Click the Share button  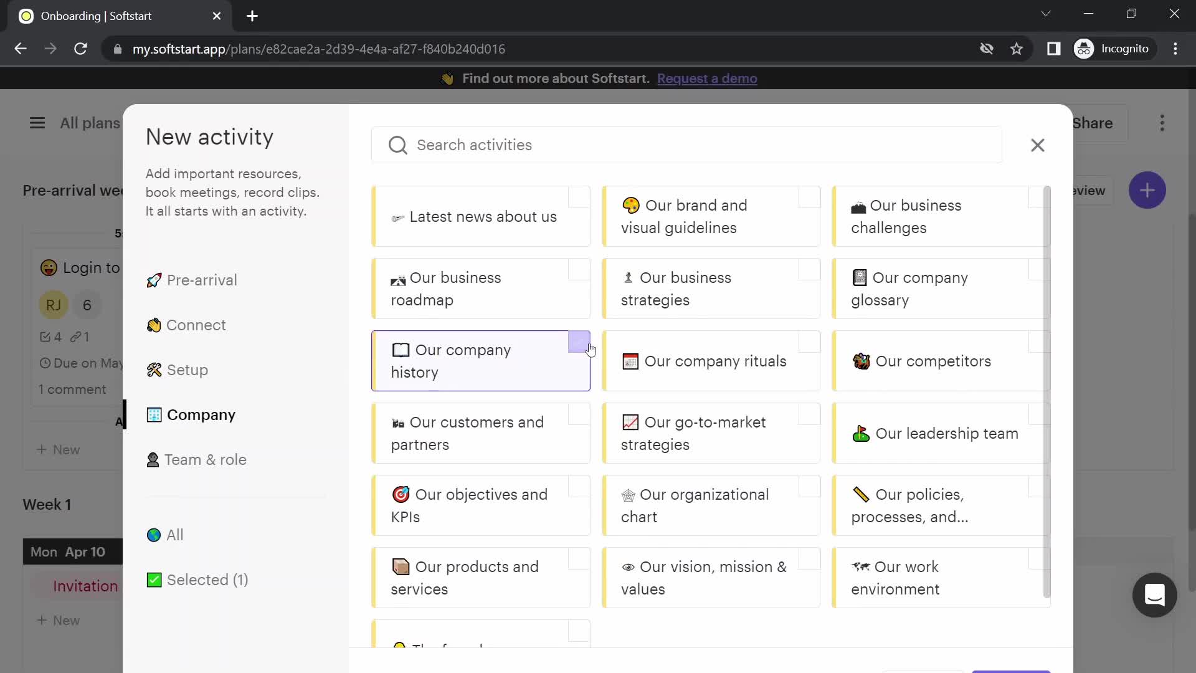tap(1092, 123)
